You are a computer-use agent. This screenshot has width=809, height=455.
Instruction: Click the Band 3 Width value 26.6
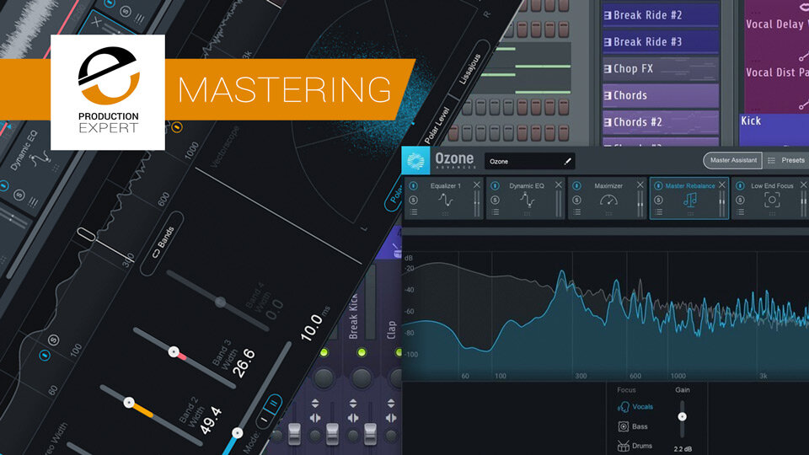pyautogui.click(x=244, y=362)
